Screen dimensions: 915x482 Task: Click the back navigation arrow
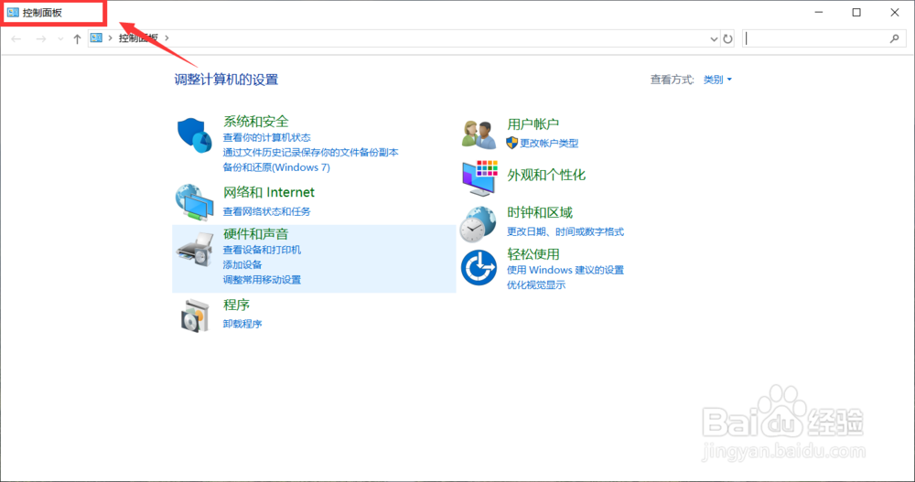[16, 38]
